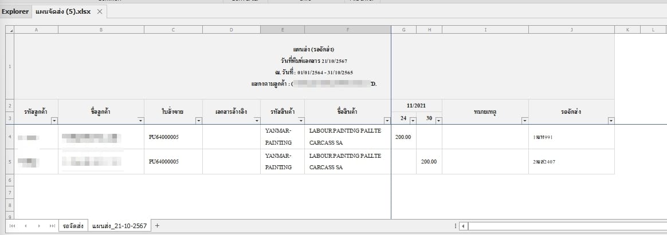Open the Explorer panel tab

(x=15, y=11)
